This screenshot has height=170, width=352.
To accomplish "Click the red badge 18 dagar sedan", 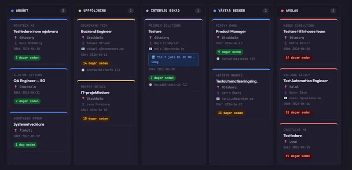I will pos(298,112).
